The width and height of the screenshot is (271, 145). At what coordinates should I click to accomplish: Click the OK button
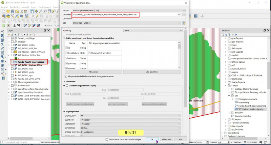(x=152, y=139)
